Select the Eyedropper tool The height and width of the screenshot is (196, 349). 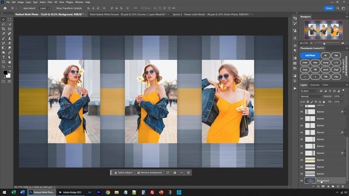[4, 34]
